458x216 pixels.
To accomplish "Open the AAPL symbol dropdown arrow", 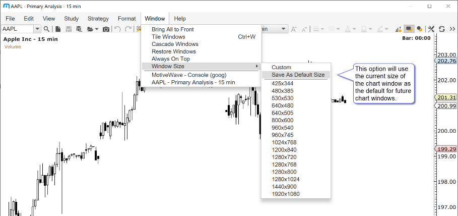I will click(x=37, y=29).
